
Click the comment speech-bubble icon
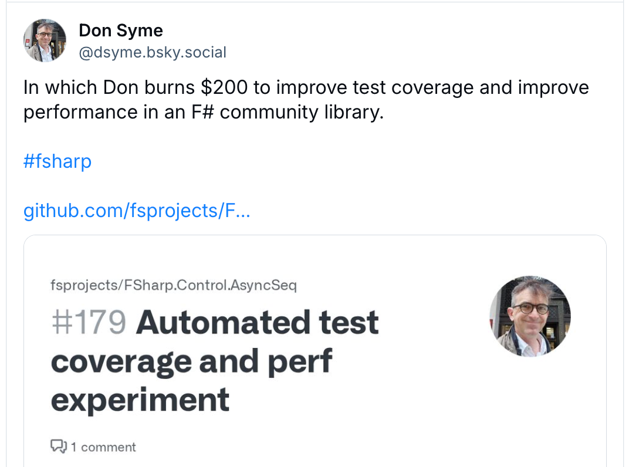coord(58,446)
